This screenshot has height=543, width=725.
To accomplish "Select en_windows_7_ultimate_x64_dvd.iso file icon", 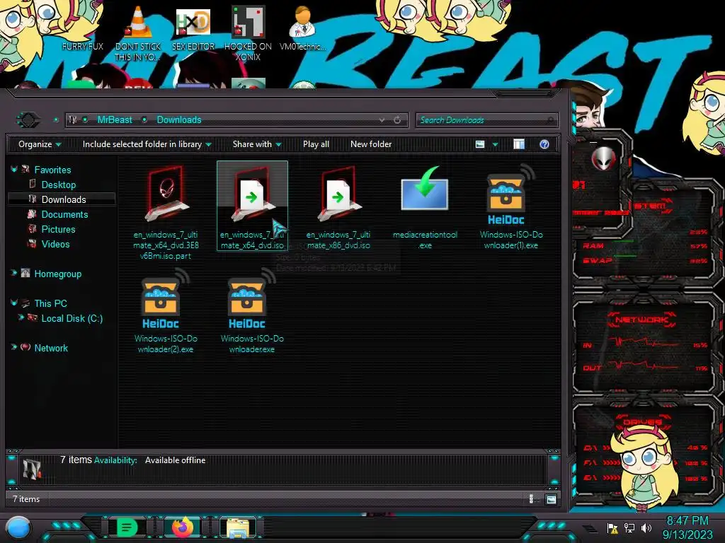I will (252, 194).
